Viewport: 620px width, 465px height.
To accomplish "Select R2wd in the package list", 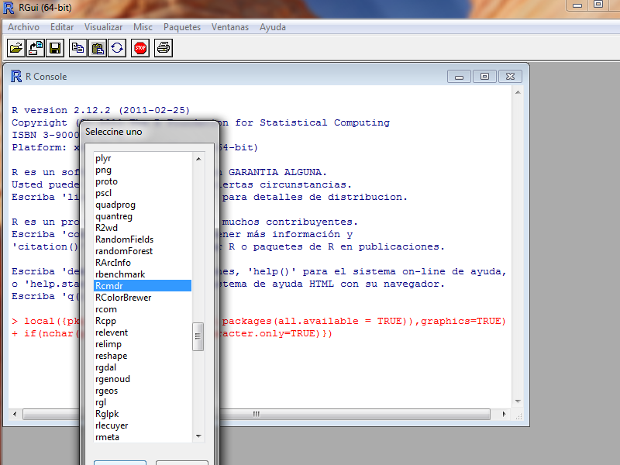I will click(x=143, y=228).
